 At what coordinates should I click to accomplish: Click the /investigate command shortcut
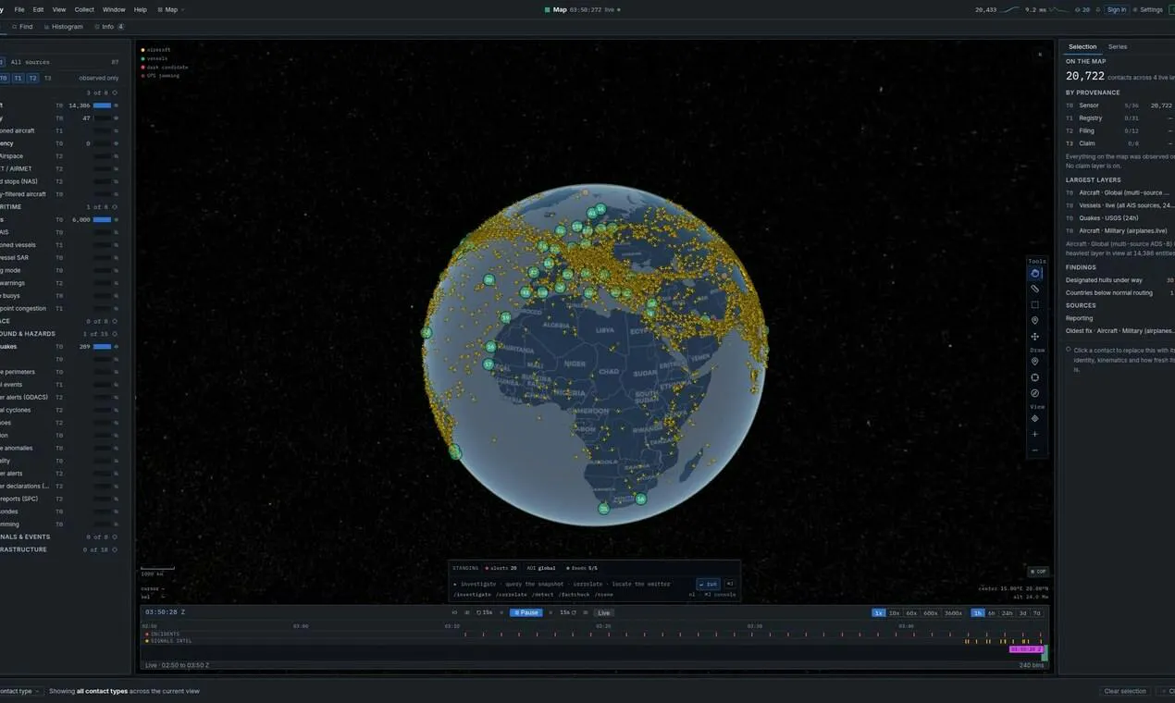473,595
